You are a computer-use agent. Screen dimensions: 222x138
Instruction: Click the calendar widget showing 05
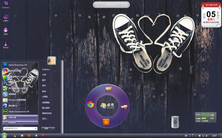[x=211, y=14]
